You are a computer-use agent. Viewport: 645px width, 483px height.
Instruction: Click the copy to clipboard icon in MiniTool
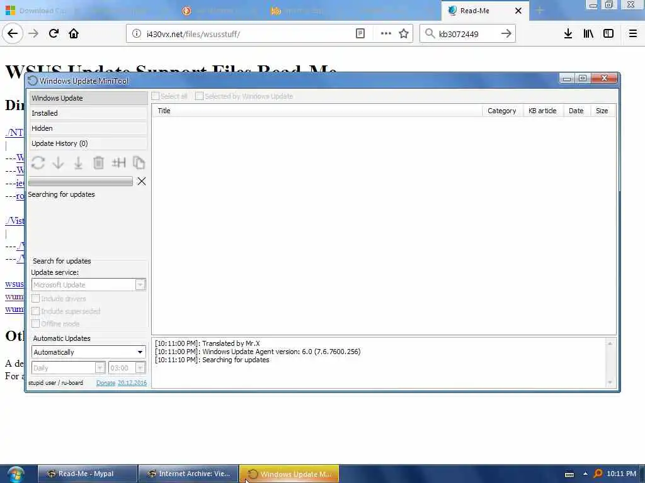[x=139, y=163]
